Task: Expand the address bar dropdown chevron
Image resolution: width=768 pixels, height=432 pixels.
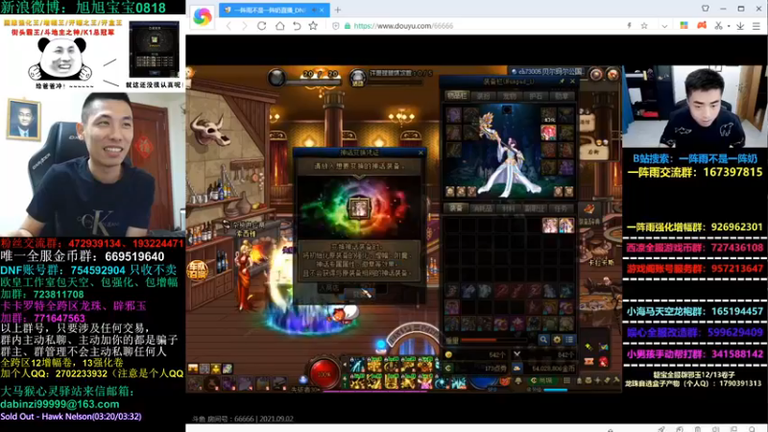Action: coord(664,26)
